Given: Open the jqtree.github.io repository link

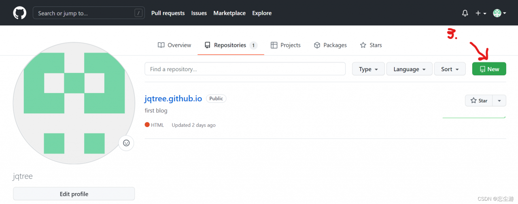Looking at the screenshot, I should click(173, 99).
